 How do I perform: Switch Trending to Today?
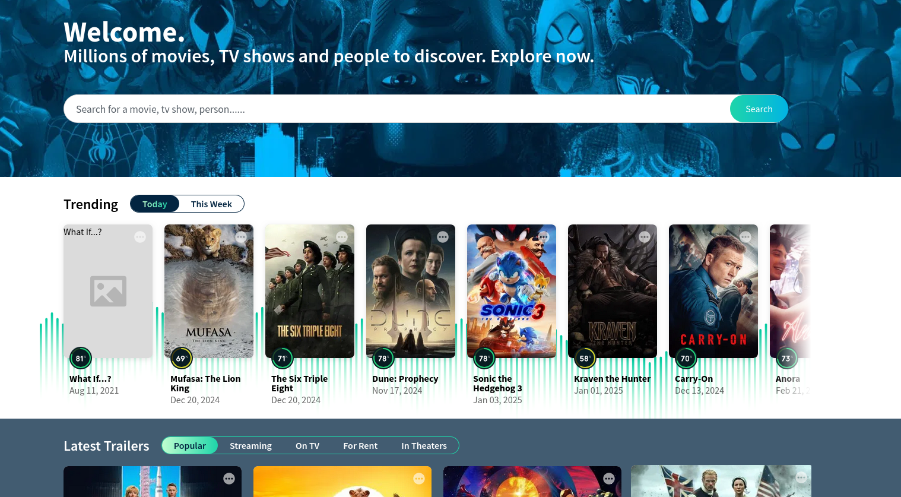(x=155, y=204)
